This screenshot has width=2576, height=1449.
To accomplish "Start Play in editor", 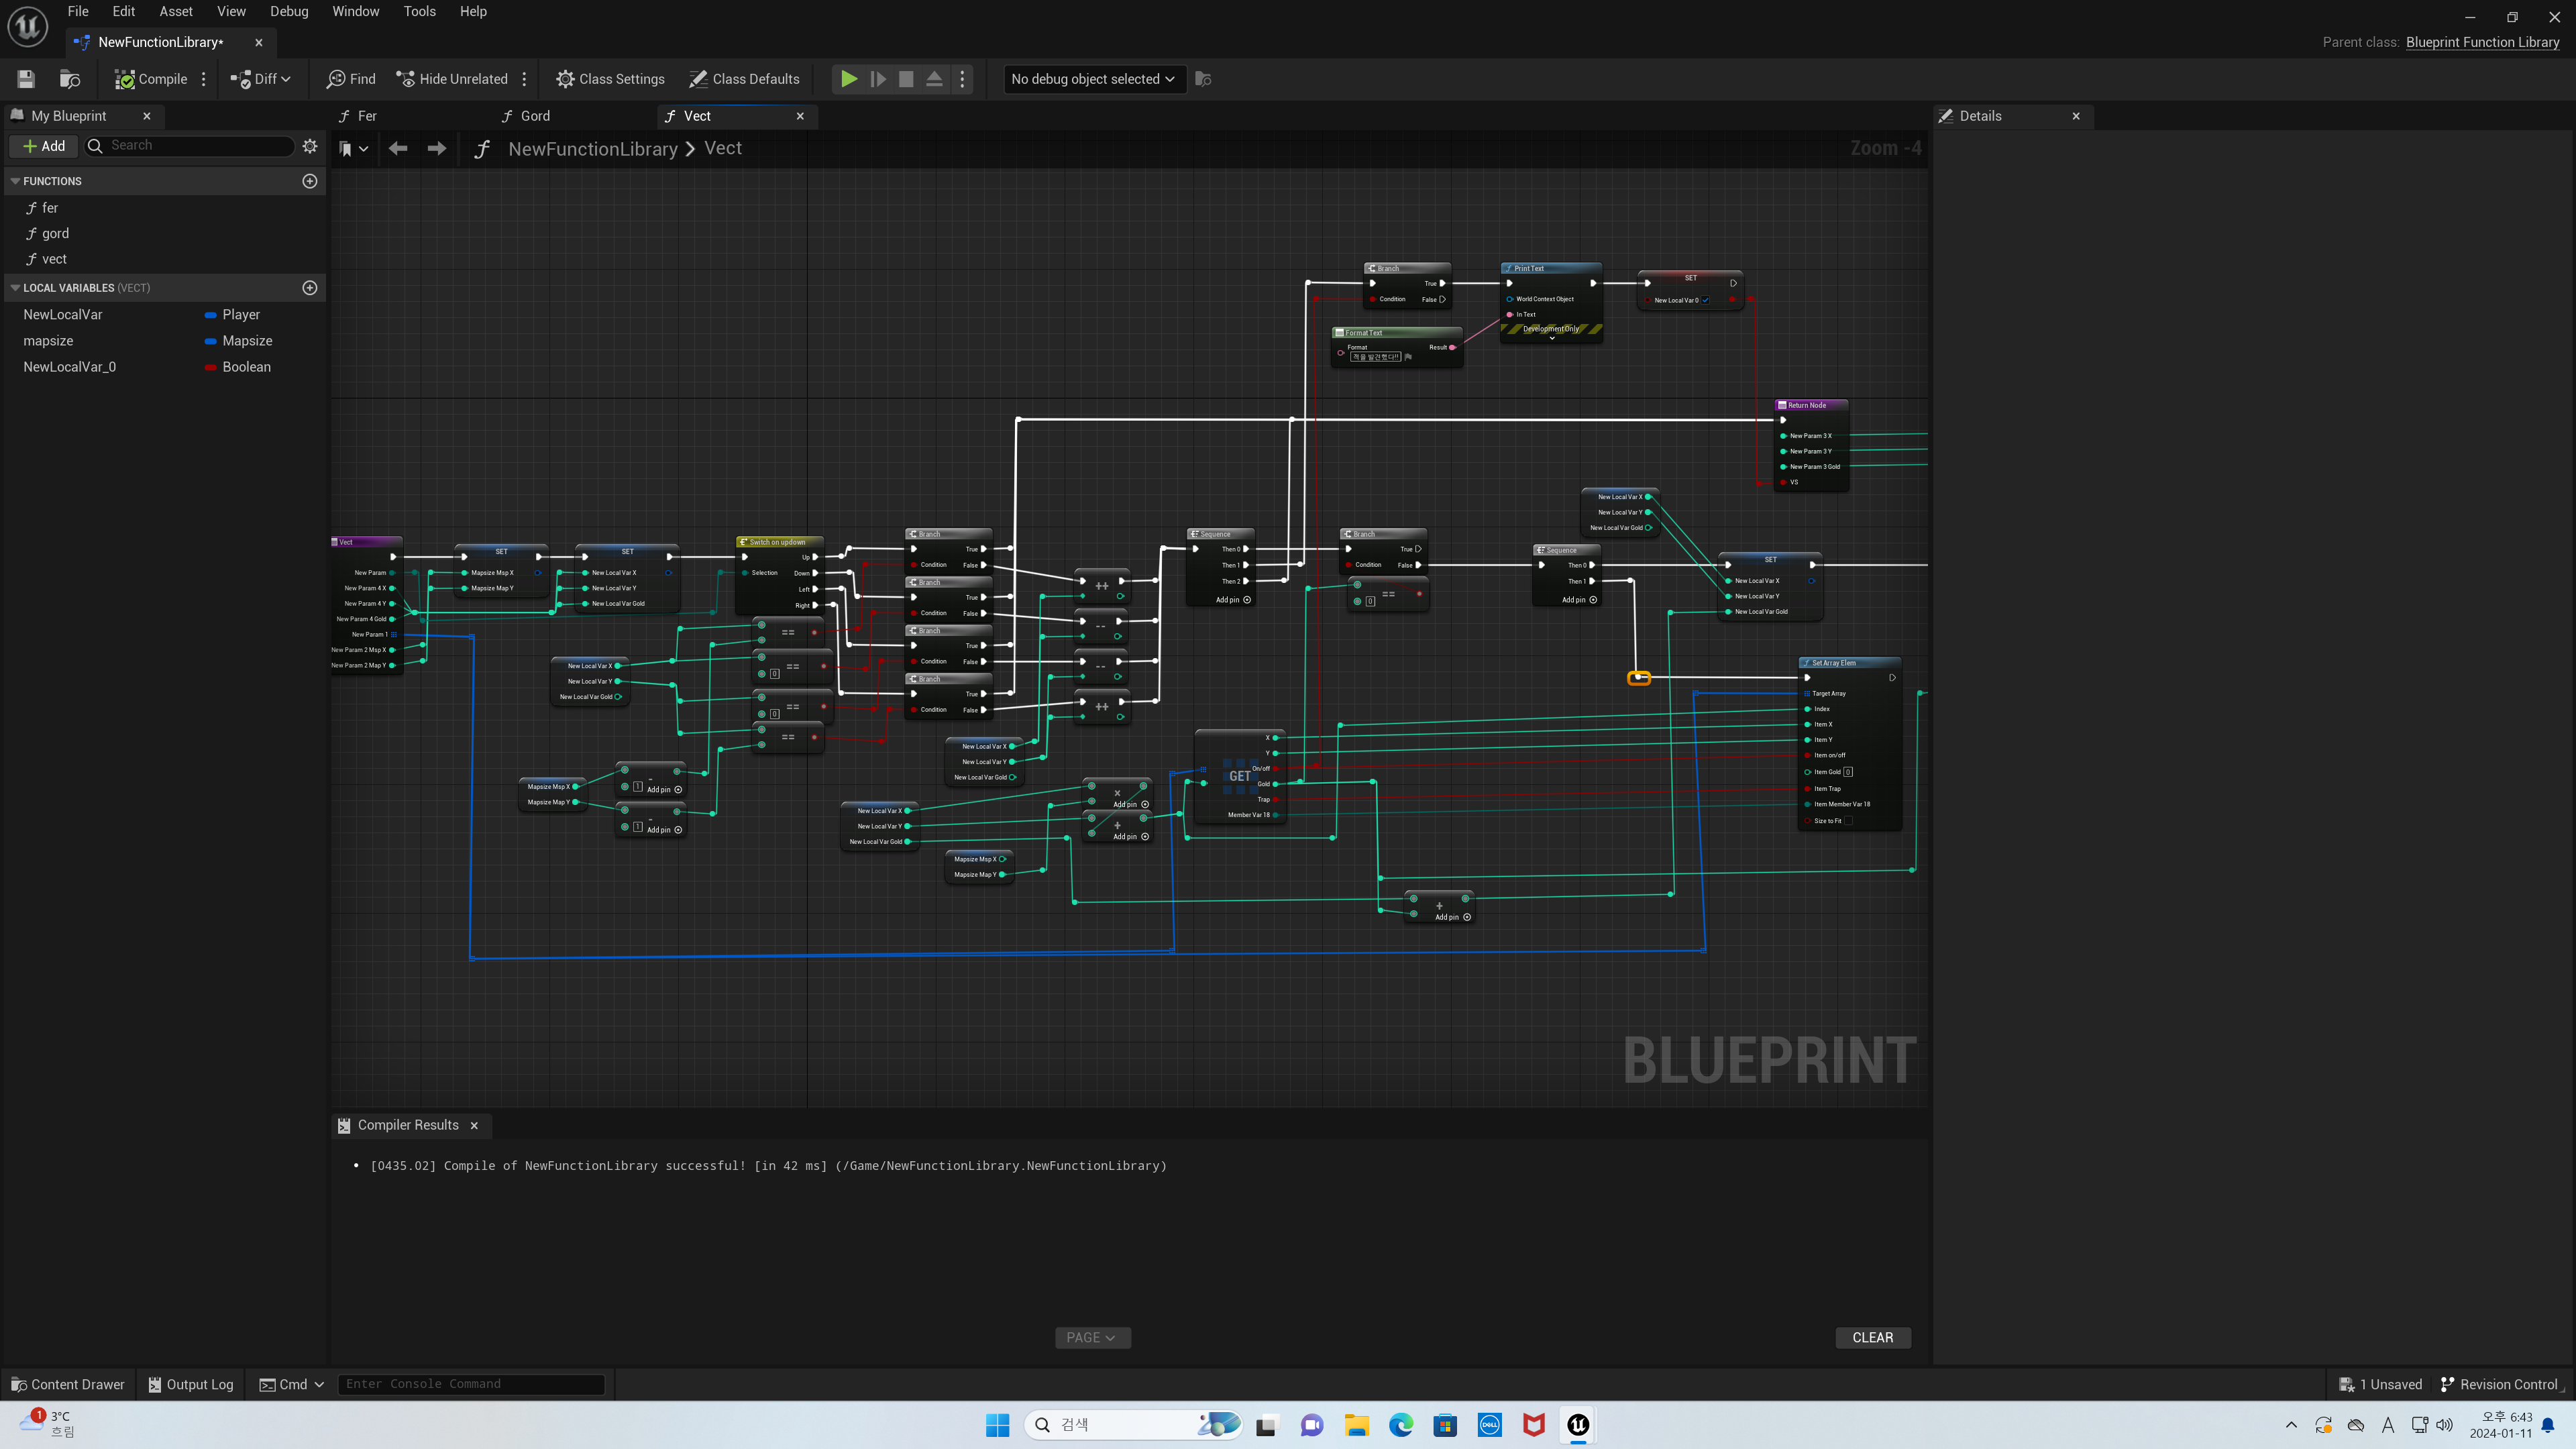I will [x=848, y=79].
